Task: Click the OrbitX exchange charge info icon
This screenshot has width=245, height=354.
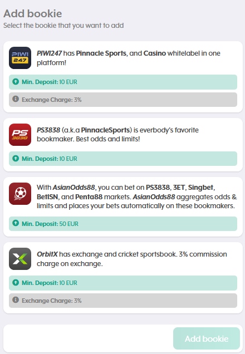Action: coord(16,300)
